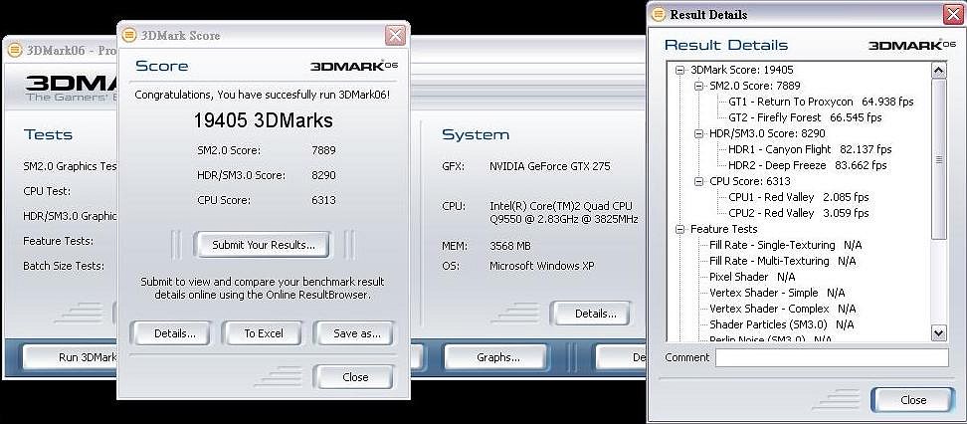Click the SM2.0 Score value 7889
The height and width of the screenshot is (424, 967).
(x=323, y=150)
